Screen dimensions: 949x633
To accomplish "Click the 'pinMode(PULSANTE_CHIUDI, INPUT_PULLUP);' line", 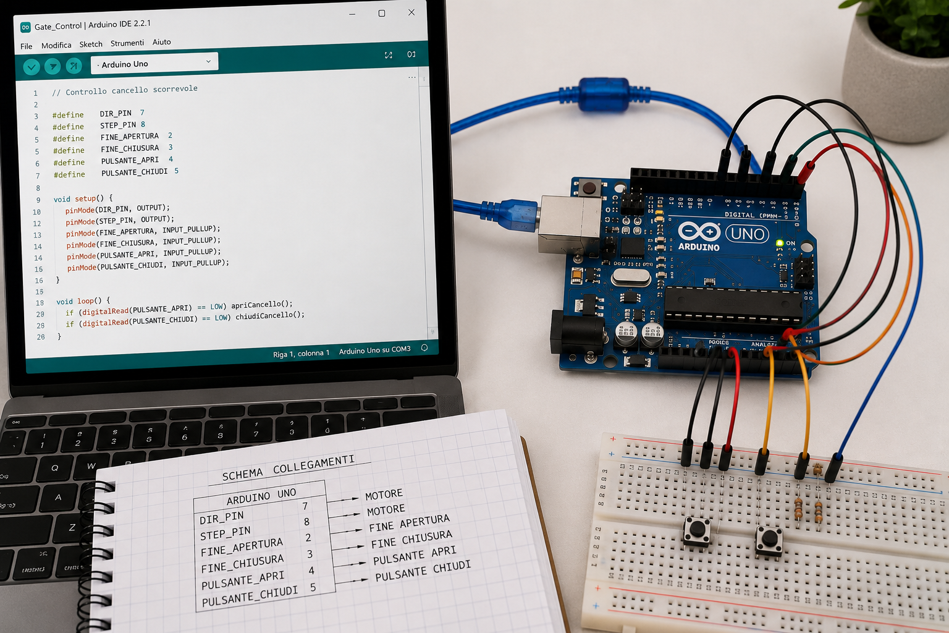I will tap(148, 265).
